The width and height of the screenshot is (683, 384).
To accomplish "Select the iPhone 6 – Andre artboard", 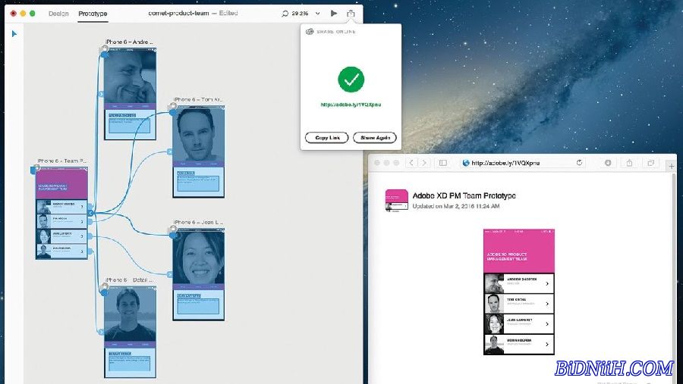I will tap(130, 93).
